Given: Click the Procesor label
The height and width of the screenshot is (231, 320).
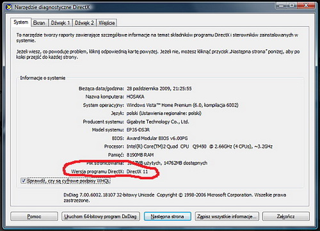Looking at the screenshot, I should pos(114,147).
